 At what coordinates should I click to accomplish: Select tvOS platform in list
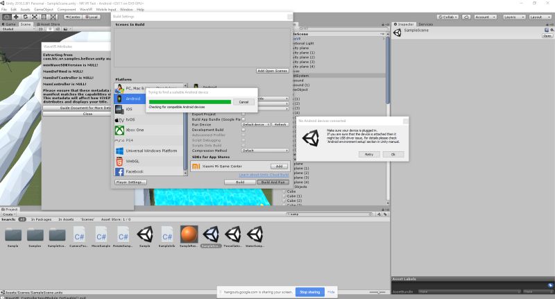coord(148,119)
